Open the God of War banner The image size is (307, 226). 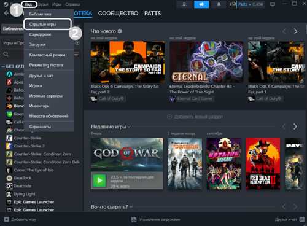[x=127, y=155]
